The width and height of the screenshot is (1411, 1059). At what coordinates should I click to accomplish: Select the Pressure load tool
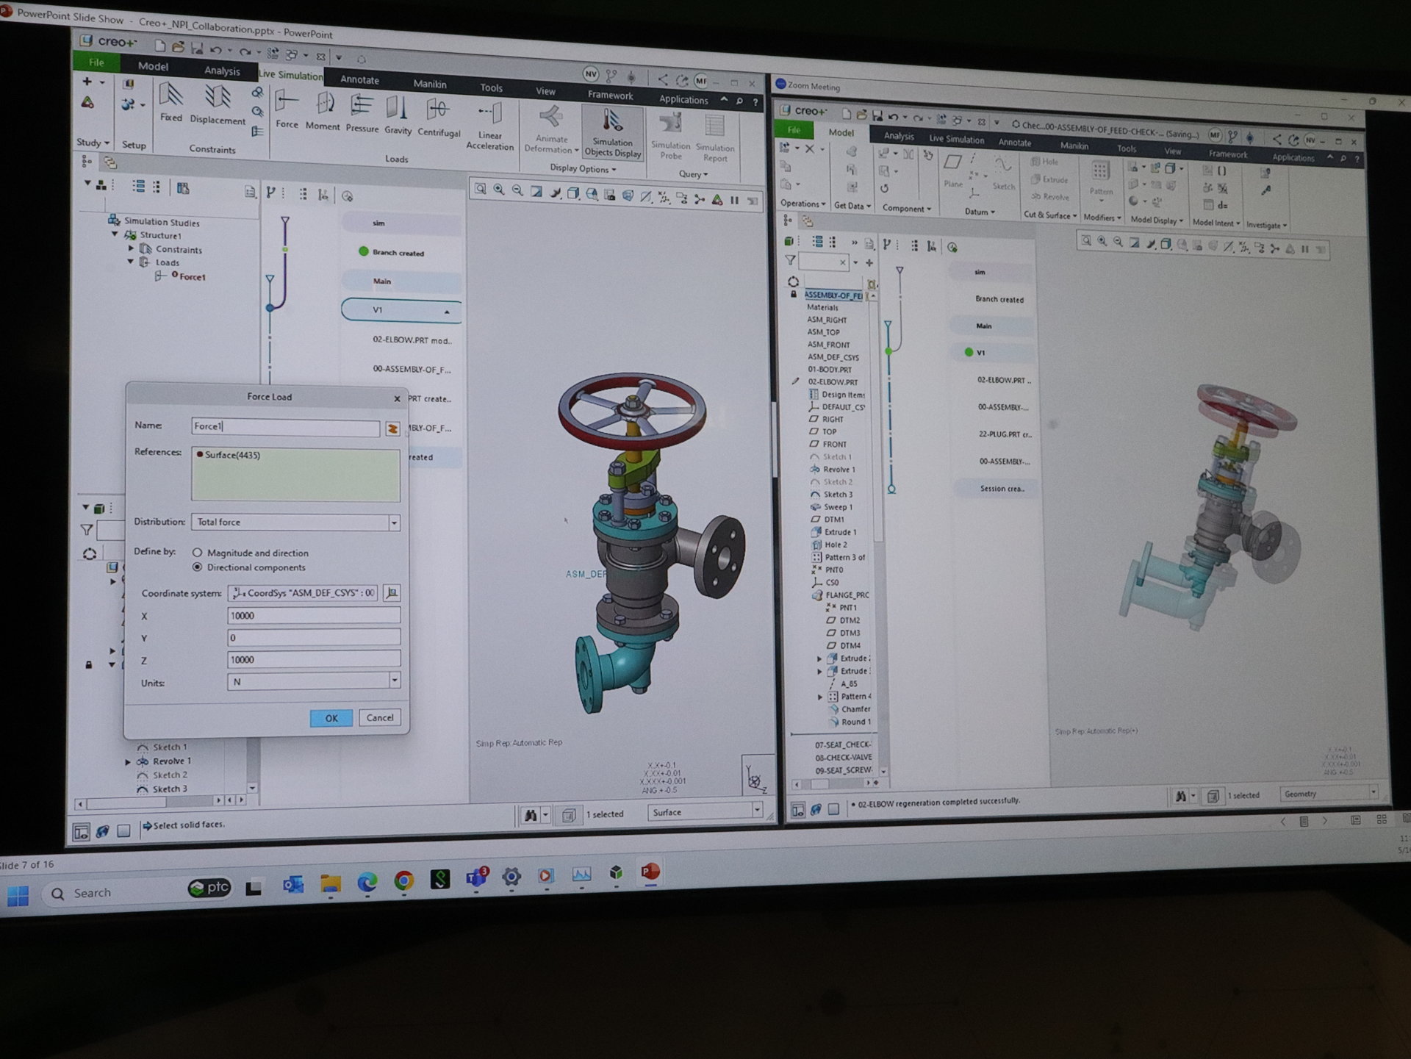coord(362,115)
